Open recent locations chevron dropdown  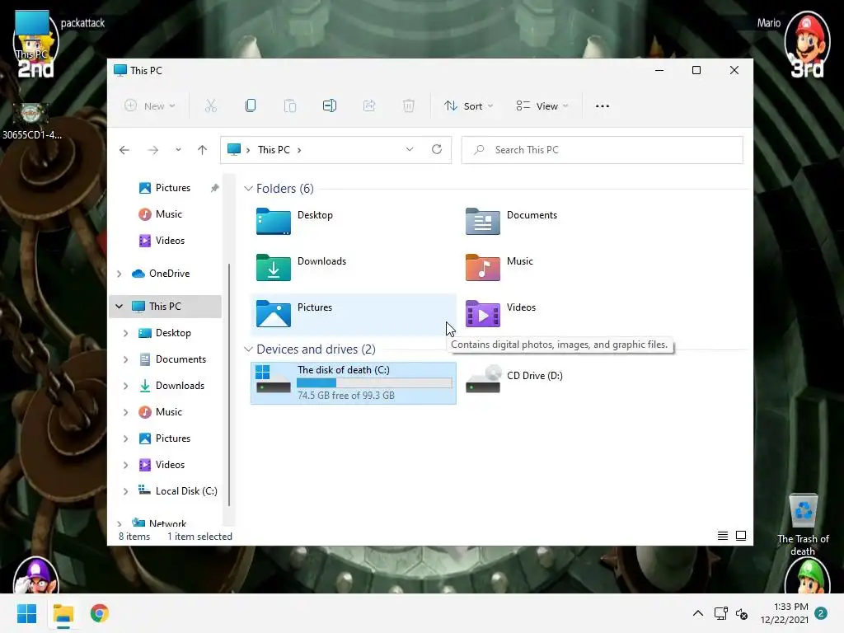coord(178,150)
